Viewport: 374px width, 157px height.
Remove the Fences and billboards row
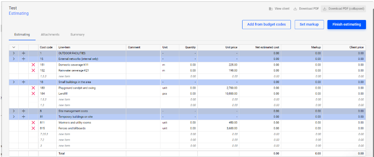click(33, 128)
